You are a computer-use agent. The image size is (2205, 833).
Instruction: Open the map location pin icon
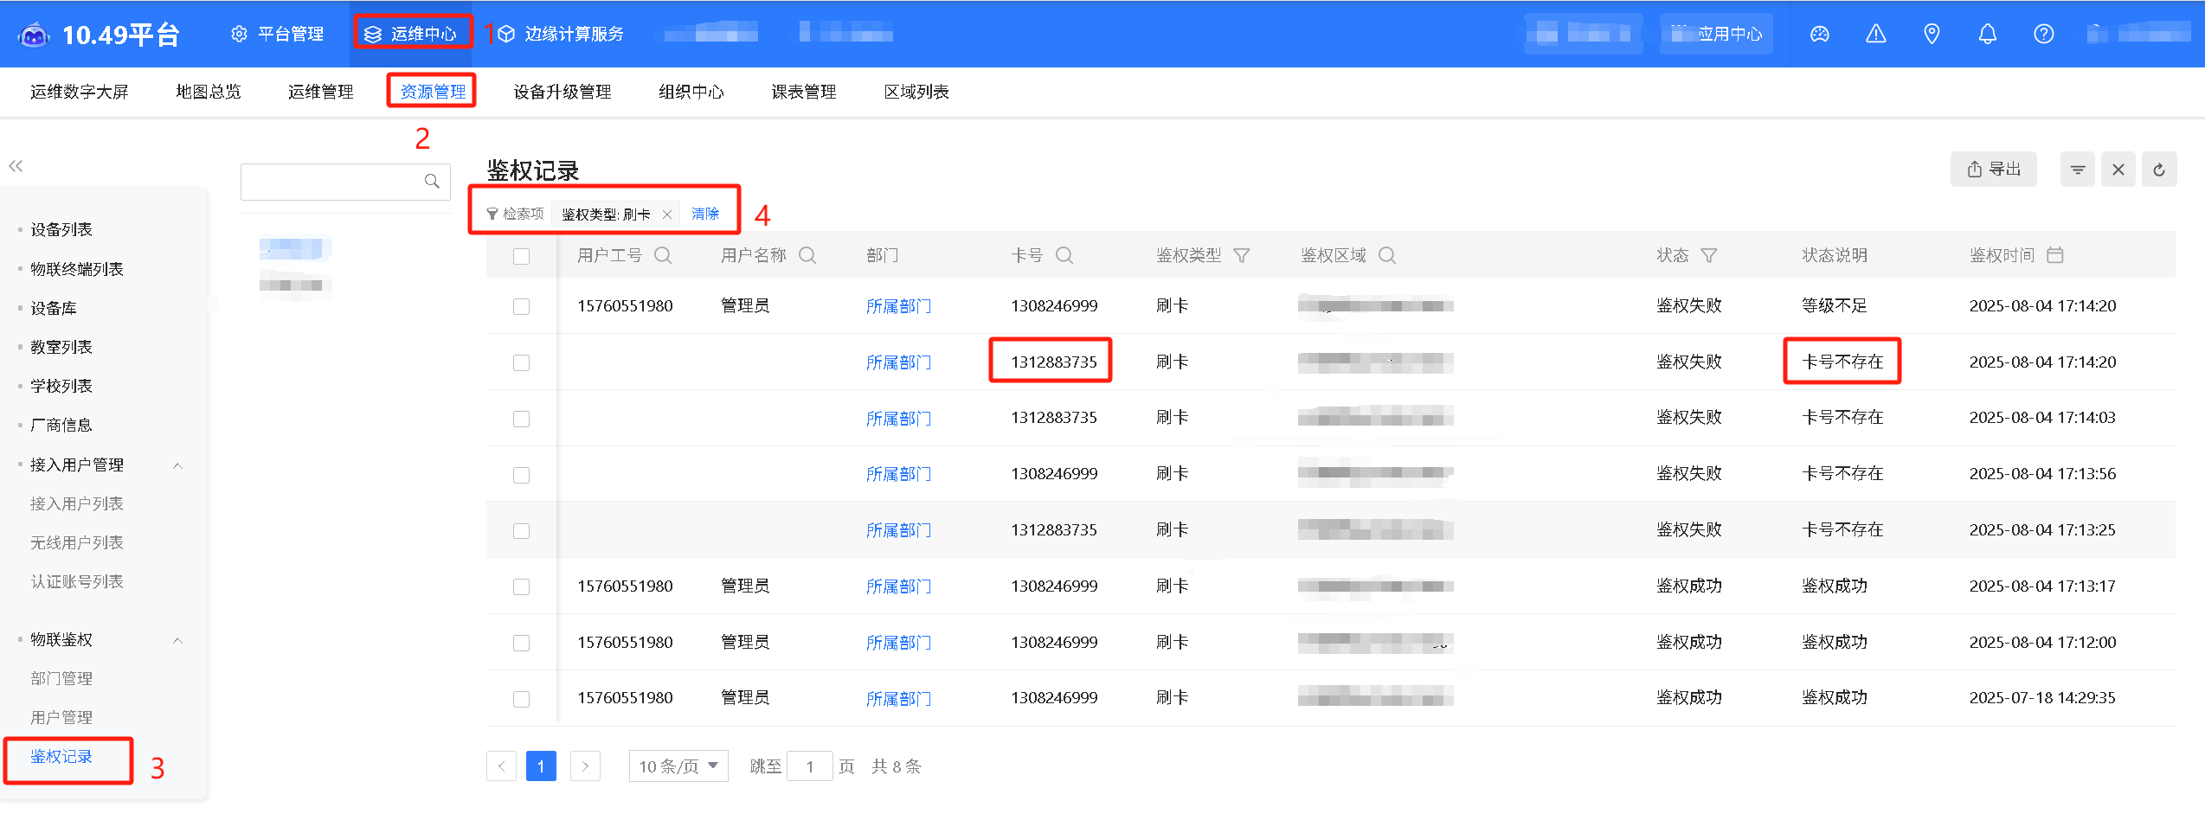[1932, 34]
